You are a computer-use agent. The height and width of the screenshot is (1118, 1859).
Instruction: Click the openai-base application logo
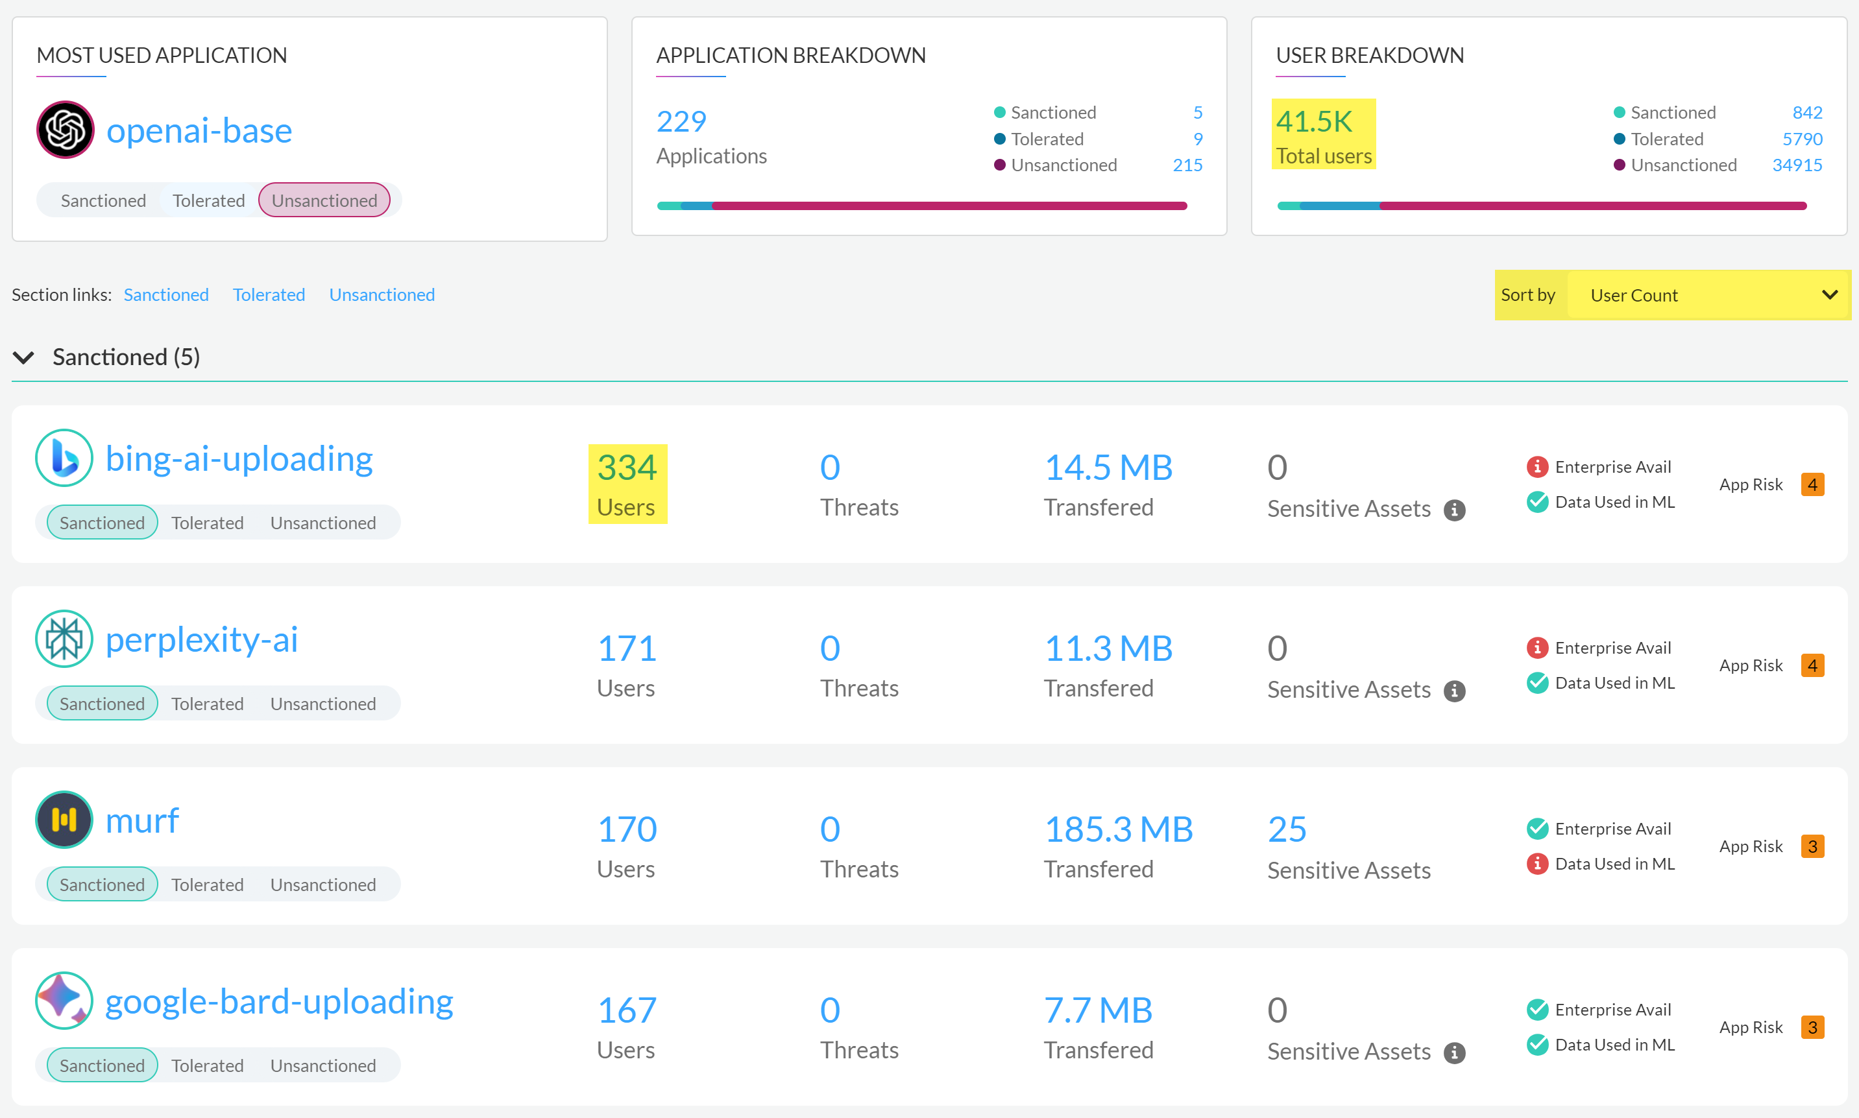click(64, 130)
